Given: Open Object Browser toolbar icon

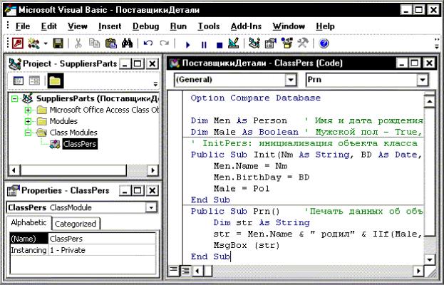Looking at the screenshot, I should coord(286,43).
